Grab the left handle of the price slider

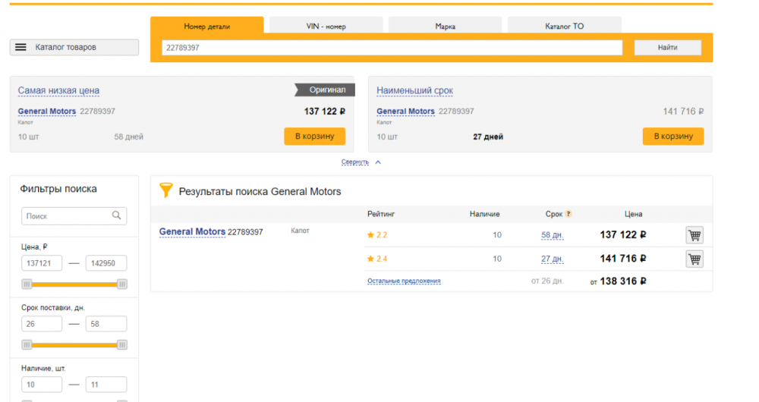(27, 284)
